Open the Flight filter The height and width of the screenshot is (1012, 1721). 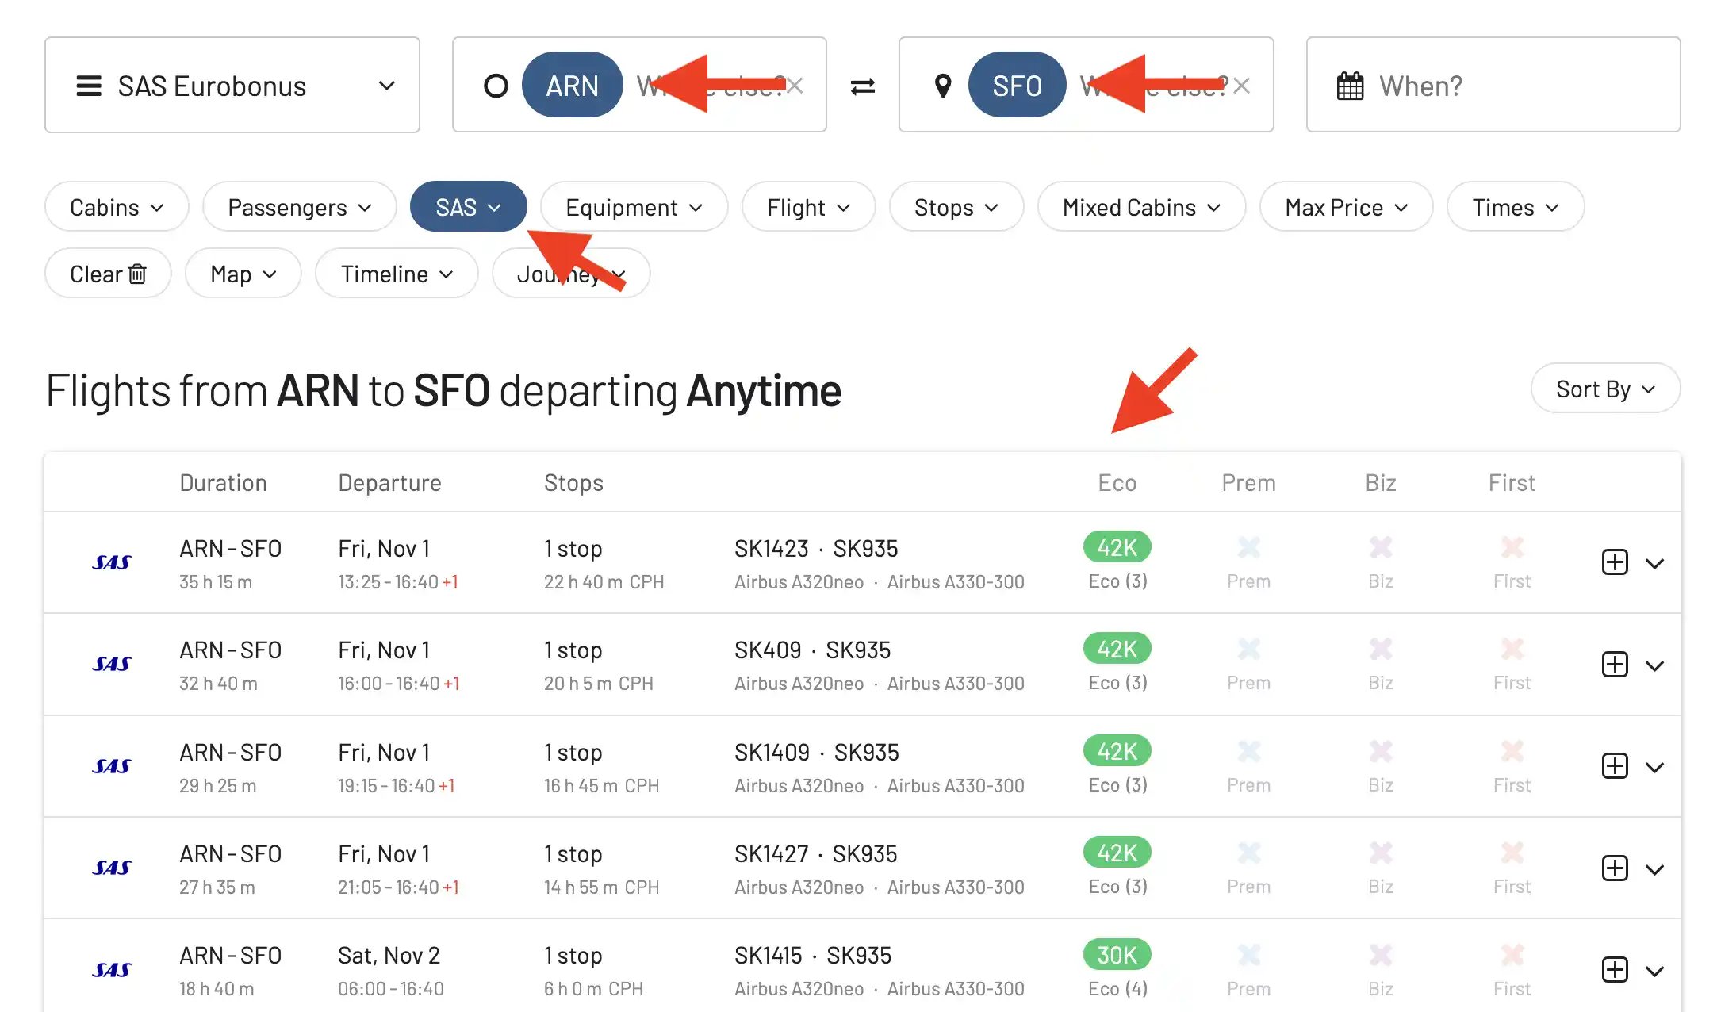point(808,207)
